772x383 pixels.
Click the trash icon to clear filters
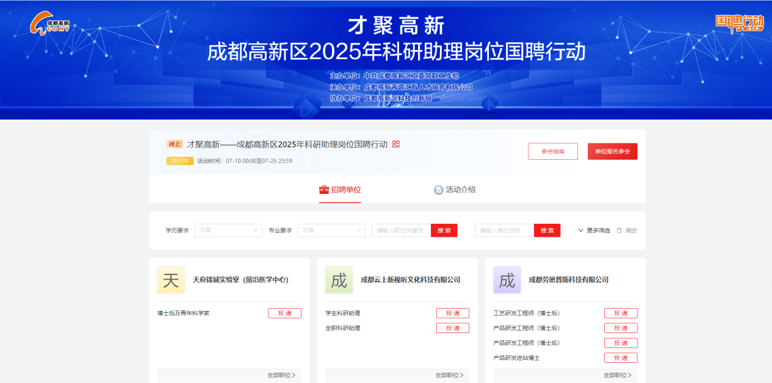coord(619,231)
